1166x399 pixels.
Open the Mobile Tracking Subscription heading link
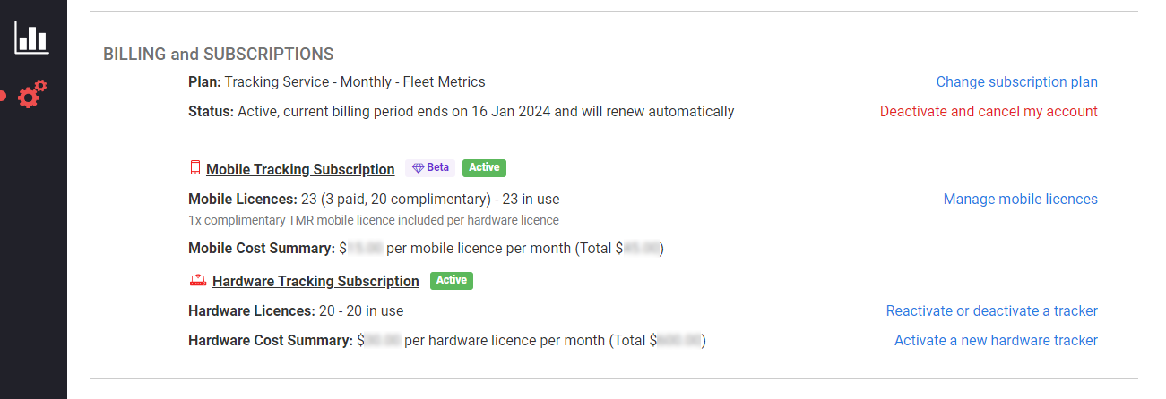[x=300, y=169]
